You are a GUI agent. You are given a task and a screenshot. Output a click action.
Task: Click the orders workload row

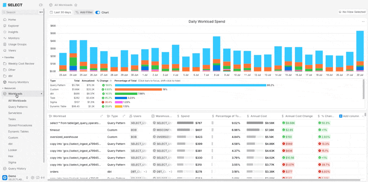pyautogui.click(x=207, y=172)
